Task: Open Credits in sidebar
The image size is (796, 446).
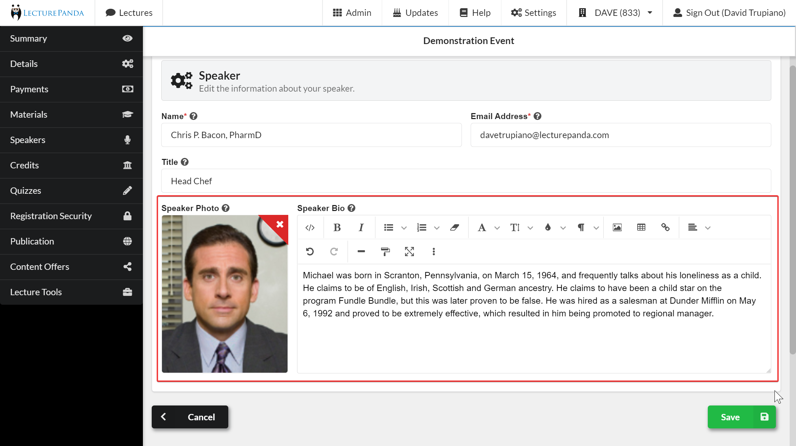Action: [71, 165]
